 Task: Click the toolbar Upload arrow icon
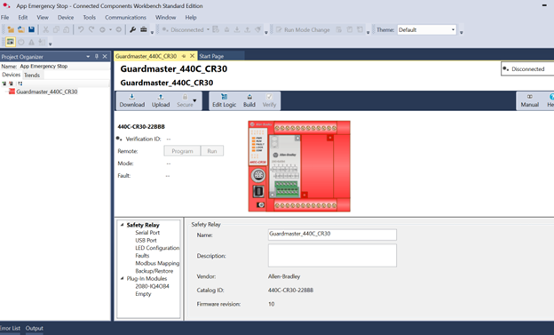pos(248,29)
